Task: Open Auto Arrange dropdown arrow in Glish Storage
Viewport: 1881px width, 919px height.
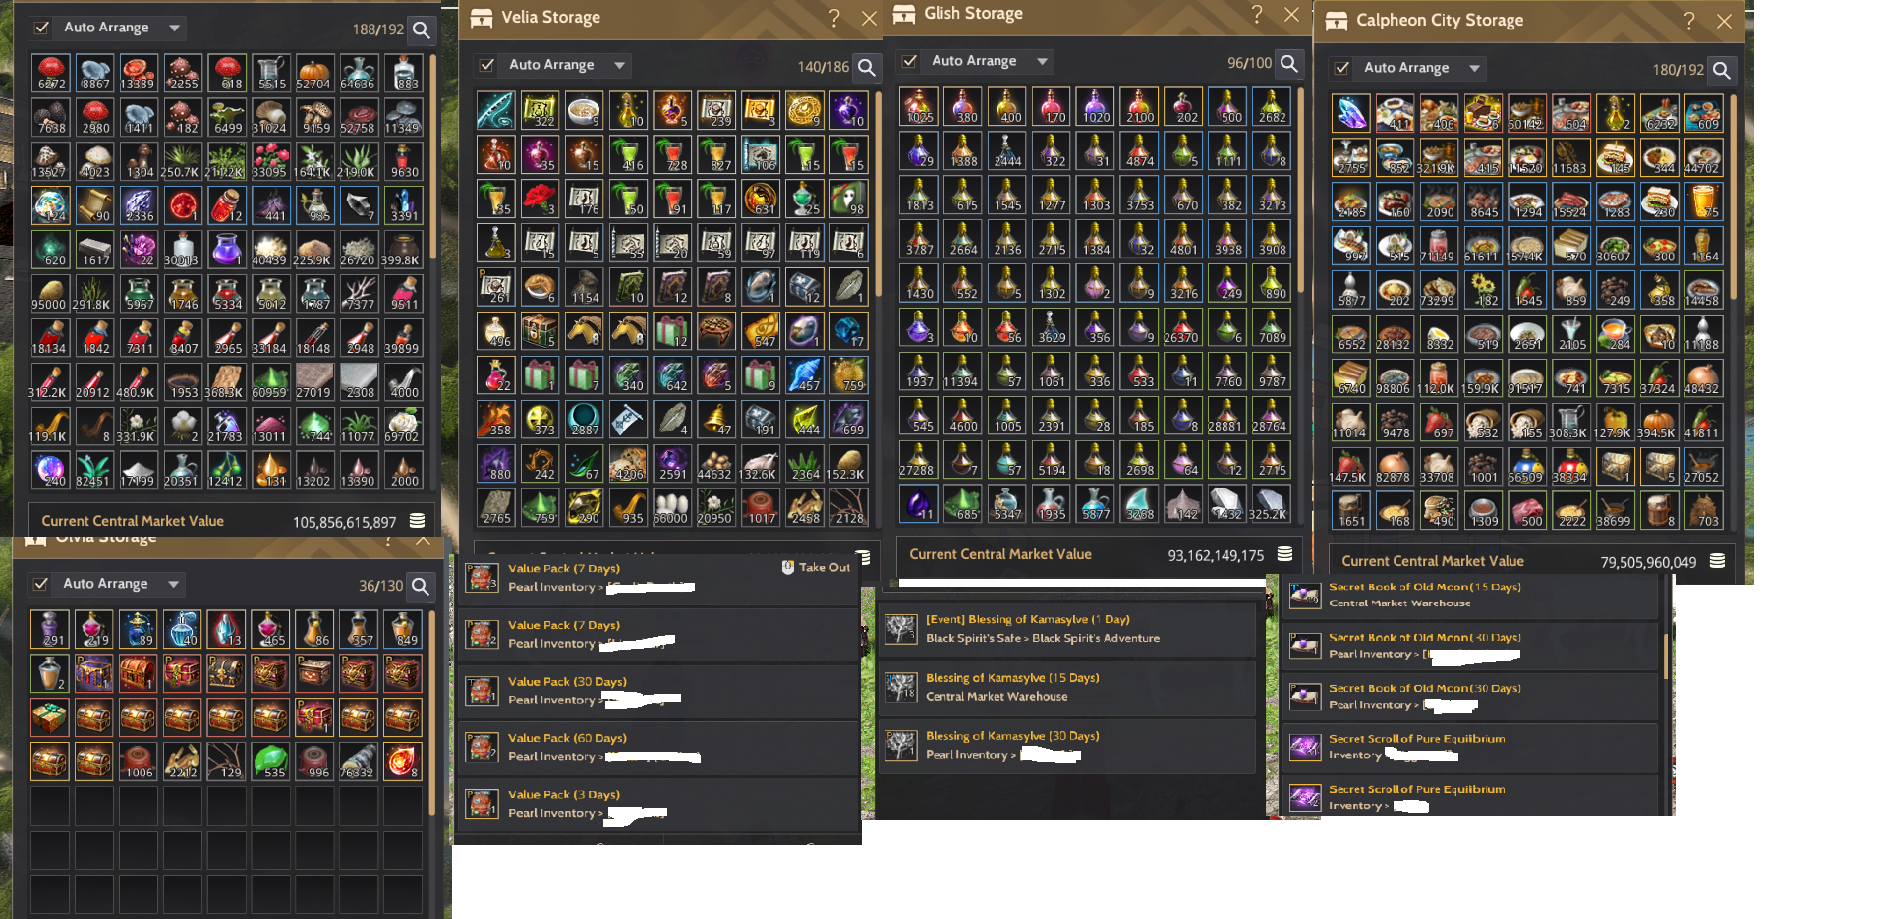Action: 1042,61
